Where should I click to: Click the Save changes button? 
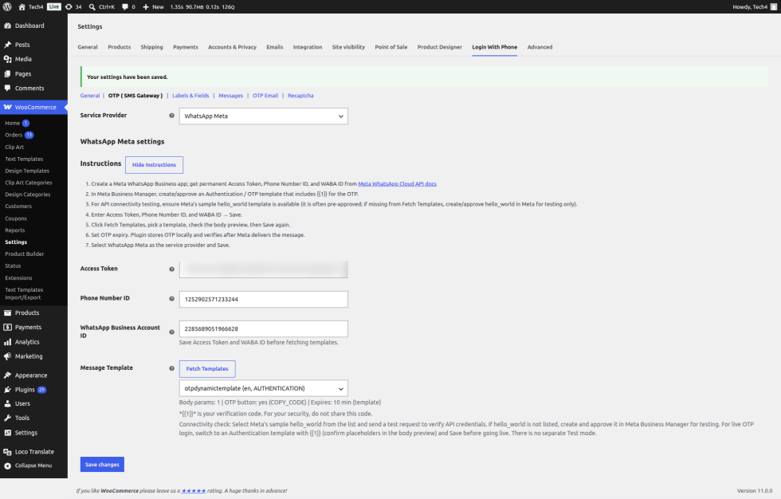click(x=102, y=464)
